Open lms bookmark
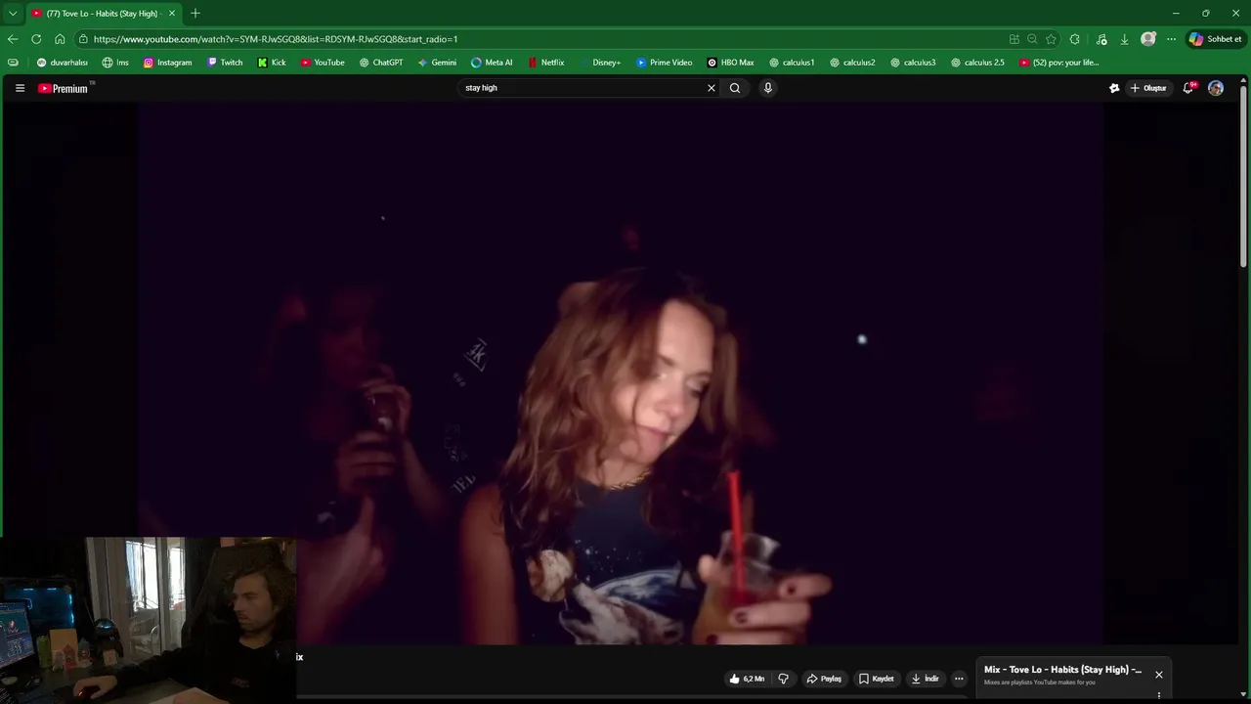 click(115, 63)
